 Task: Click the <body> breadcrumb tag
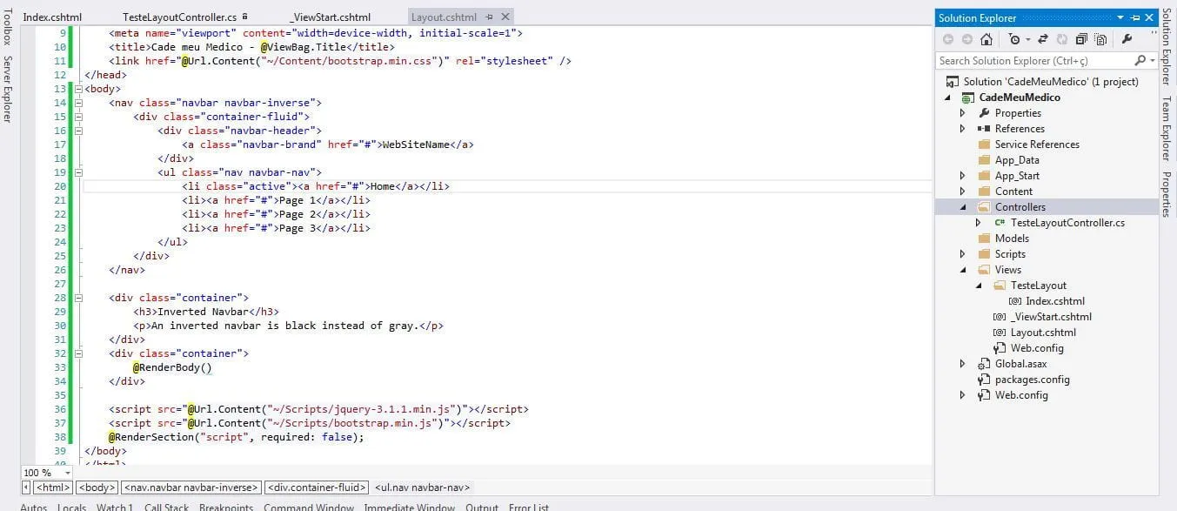click(x=97, y=487)
